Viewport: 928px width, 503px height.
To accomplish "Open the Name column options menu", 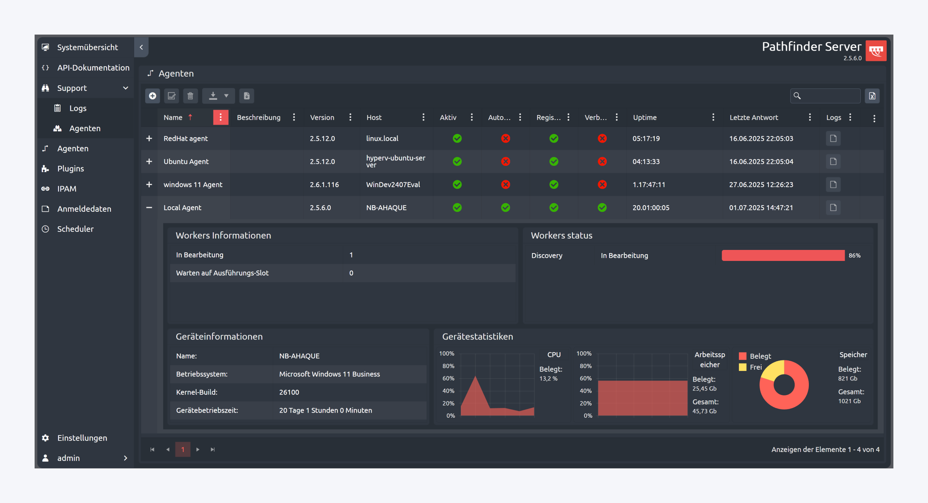I will pos(221,117).
